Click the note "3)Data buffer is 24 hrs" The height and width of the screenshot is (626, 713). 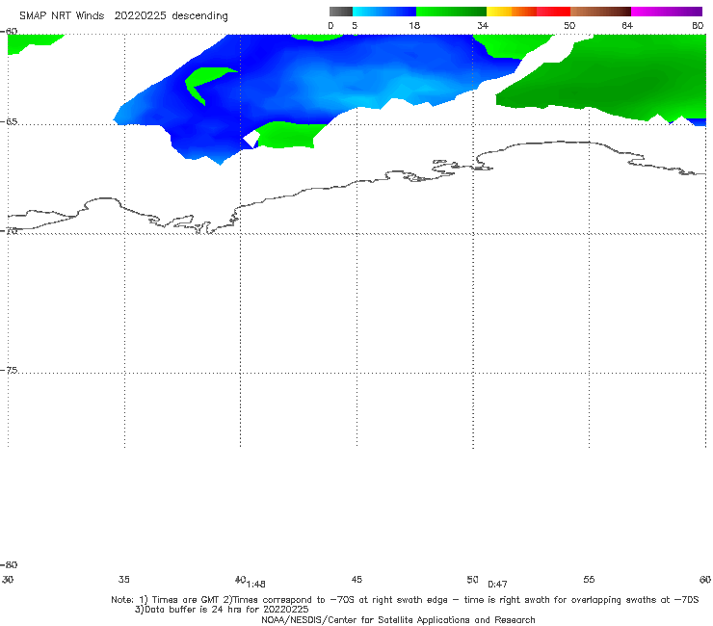tap(222, 610)
